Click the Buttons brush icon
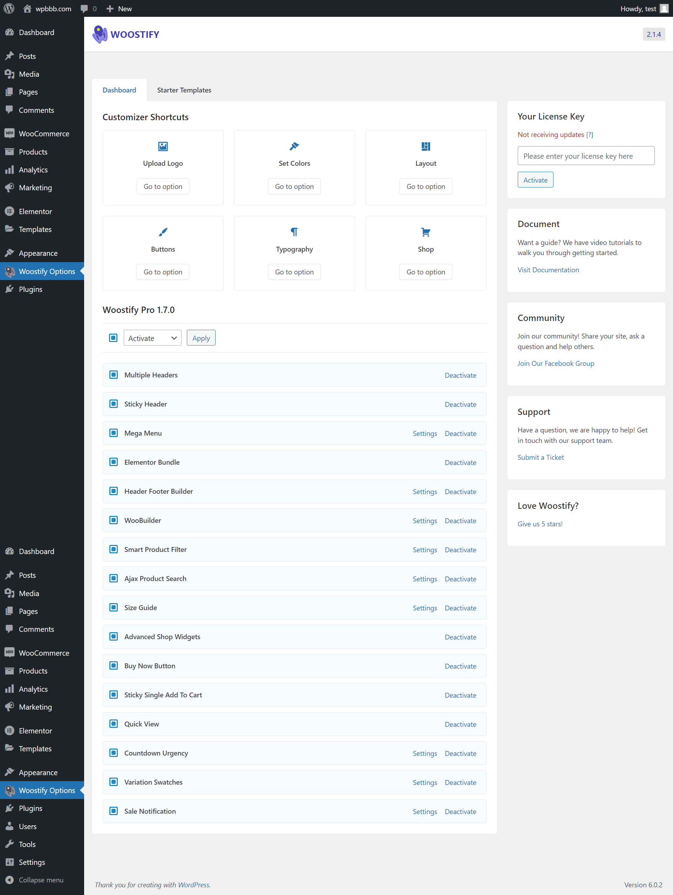 (x=163, y=232)
